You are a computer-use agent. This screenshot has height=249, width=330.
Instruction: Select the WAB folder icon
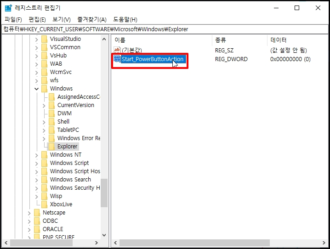pyautogui.click(x=44, y=64)
